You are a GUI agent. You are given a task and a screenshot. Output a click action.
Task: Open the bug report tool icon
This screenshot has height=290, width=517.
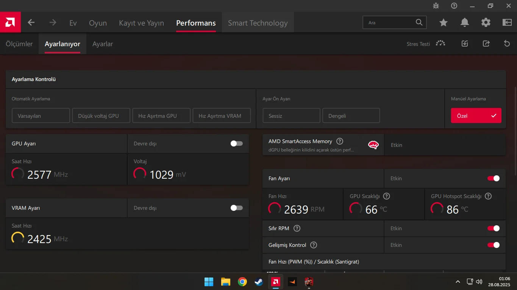pos(436,6)
